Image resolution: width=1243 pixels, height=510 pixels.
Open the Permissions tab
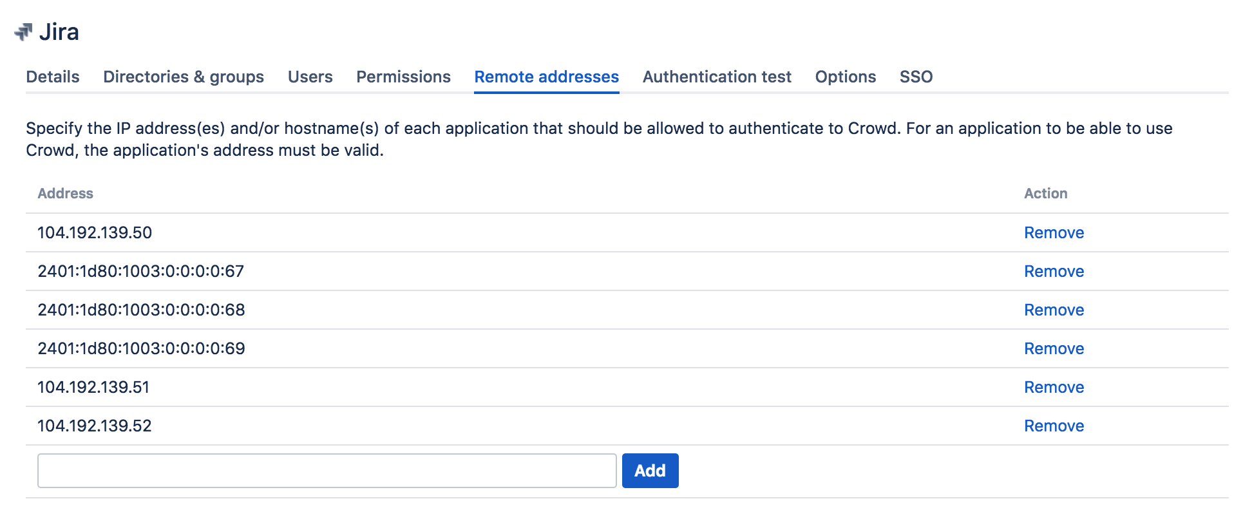[x=403, y=77]
